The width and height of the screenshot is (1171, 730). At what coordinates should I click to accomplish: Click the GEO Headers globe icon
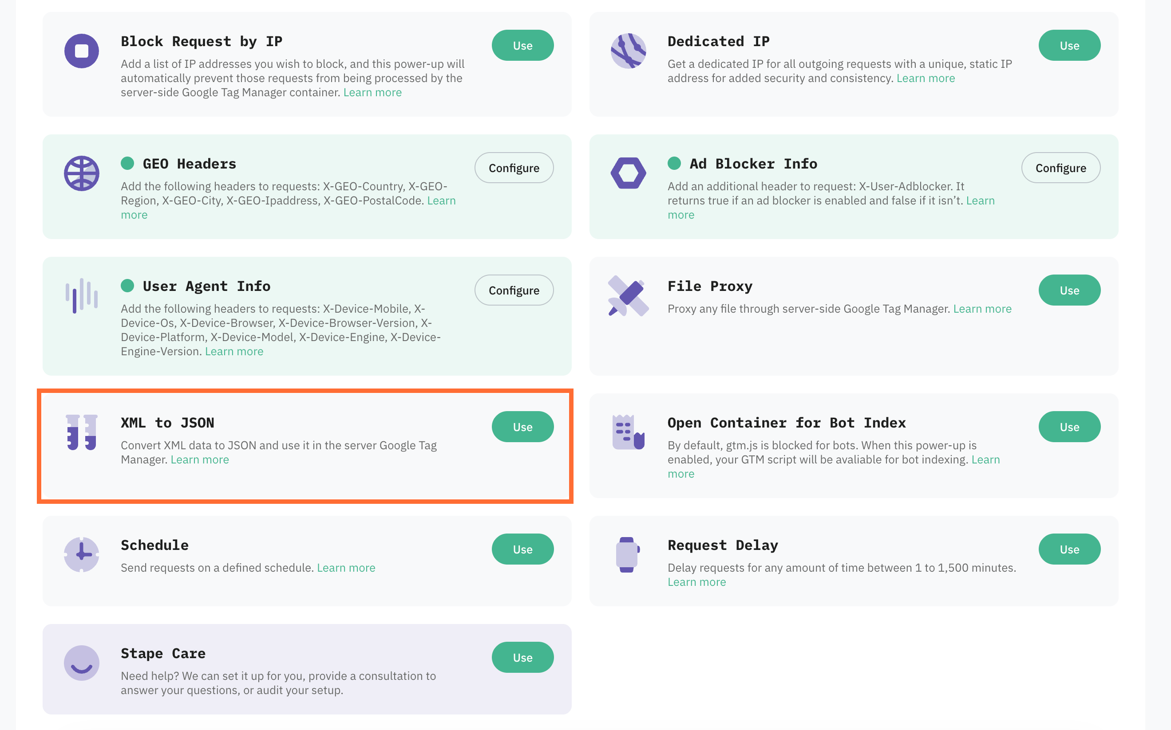point(82,173)
